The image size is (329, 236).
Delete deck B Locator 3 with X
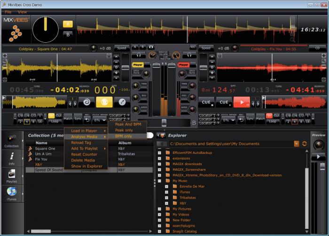[x=218, y=123]
